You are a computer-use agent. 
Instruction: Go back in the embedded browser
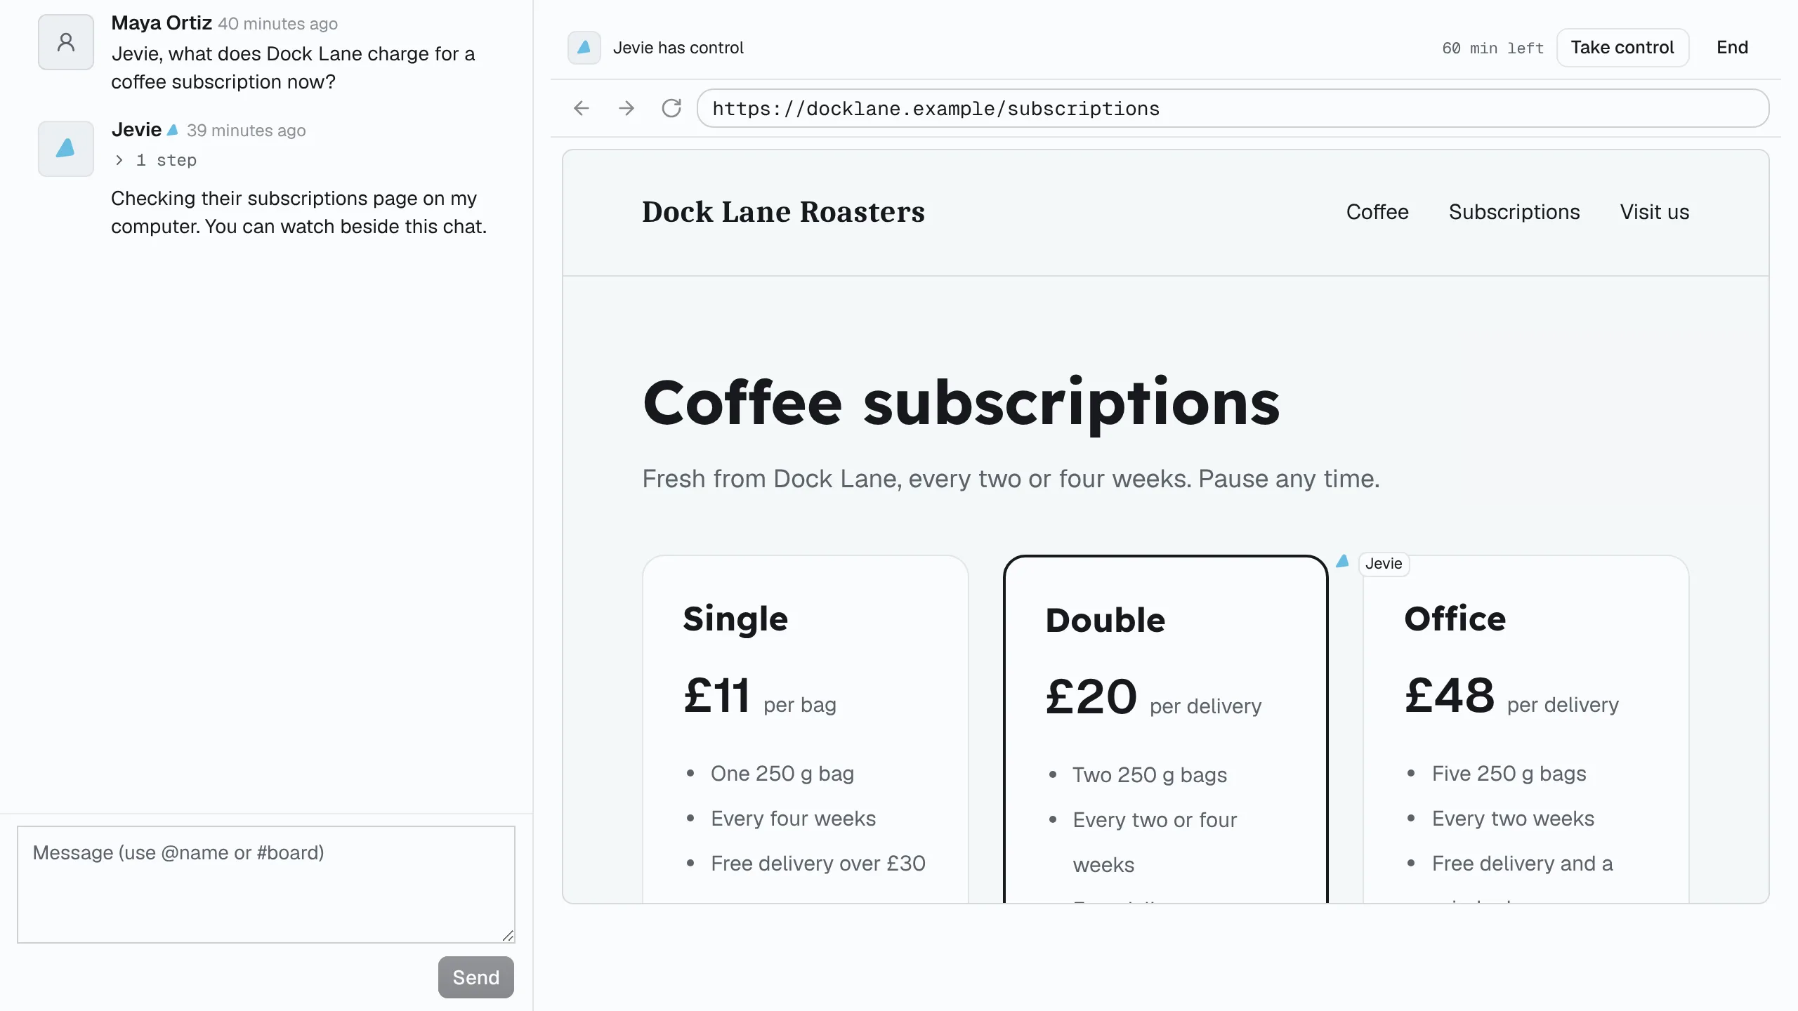pos(582,108)
